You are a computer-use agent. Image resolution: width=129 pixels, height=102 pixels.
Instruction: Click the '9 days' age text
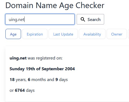(62, 80)
